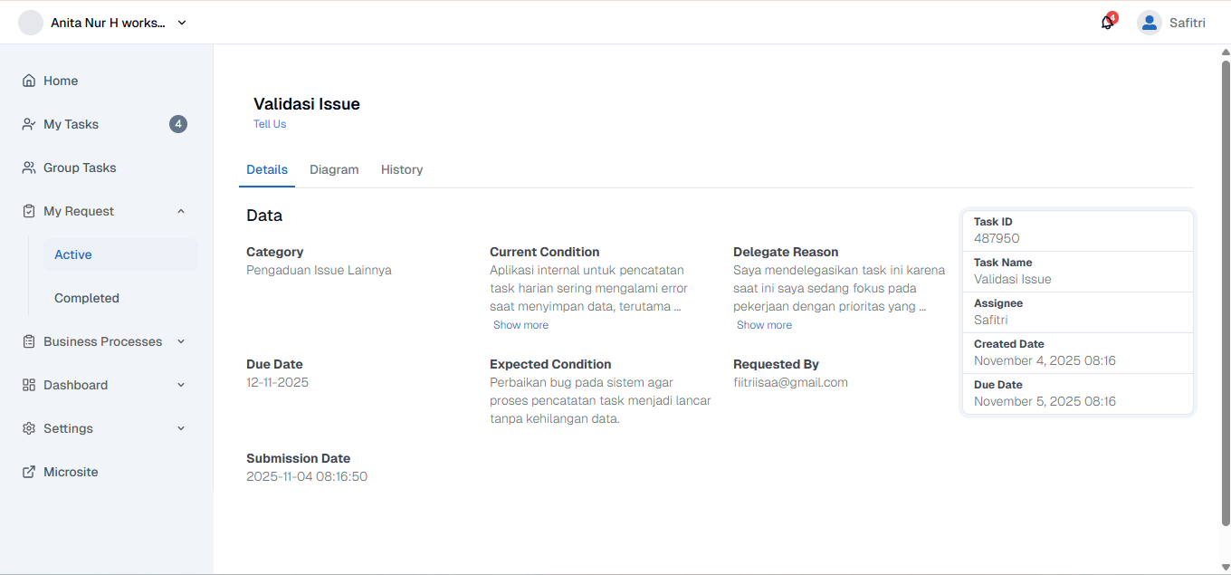The image size is (1231, 575).
Task: Select the Home icon in the sidebar
Action: click(28, 81)
